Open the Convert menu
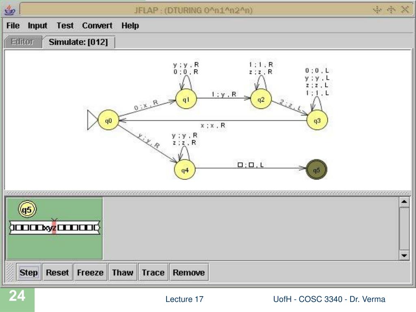Image resolution: width=416 pixels, height=312 pixels. coord(97,26)
